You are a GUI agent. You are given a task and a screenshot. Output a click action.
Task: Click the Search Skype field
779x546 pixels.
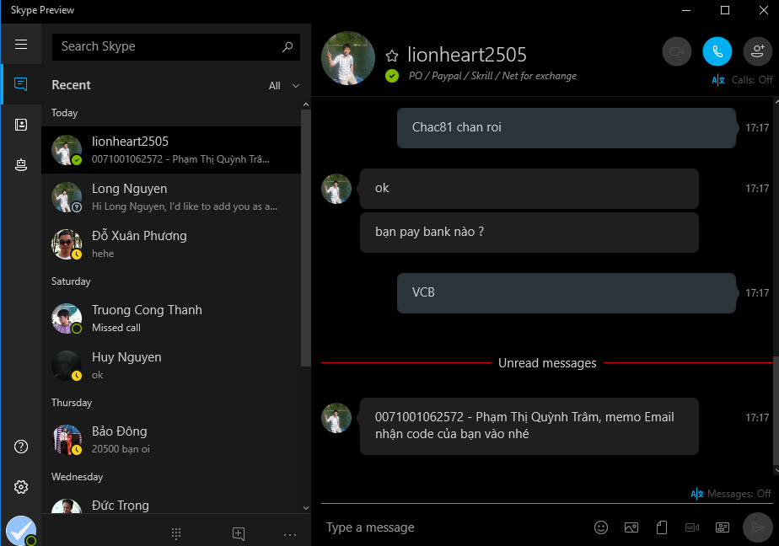click(176, 46)
